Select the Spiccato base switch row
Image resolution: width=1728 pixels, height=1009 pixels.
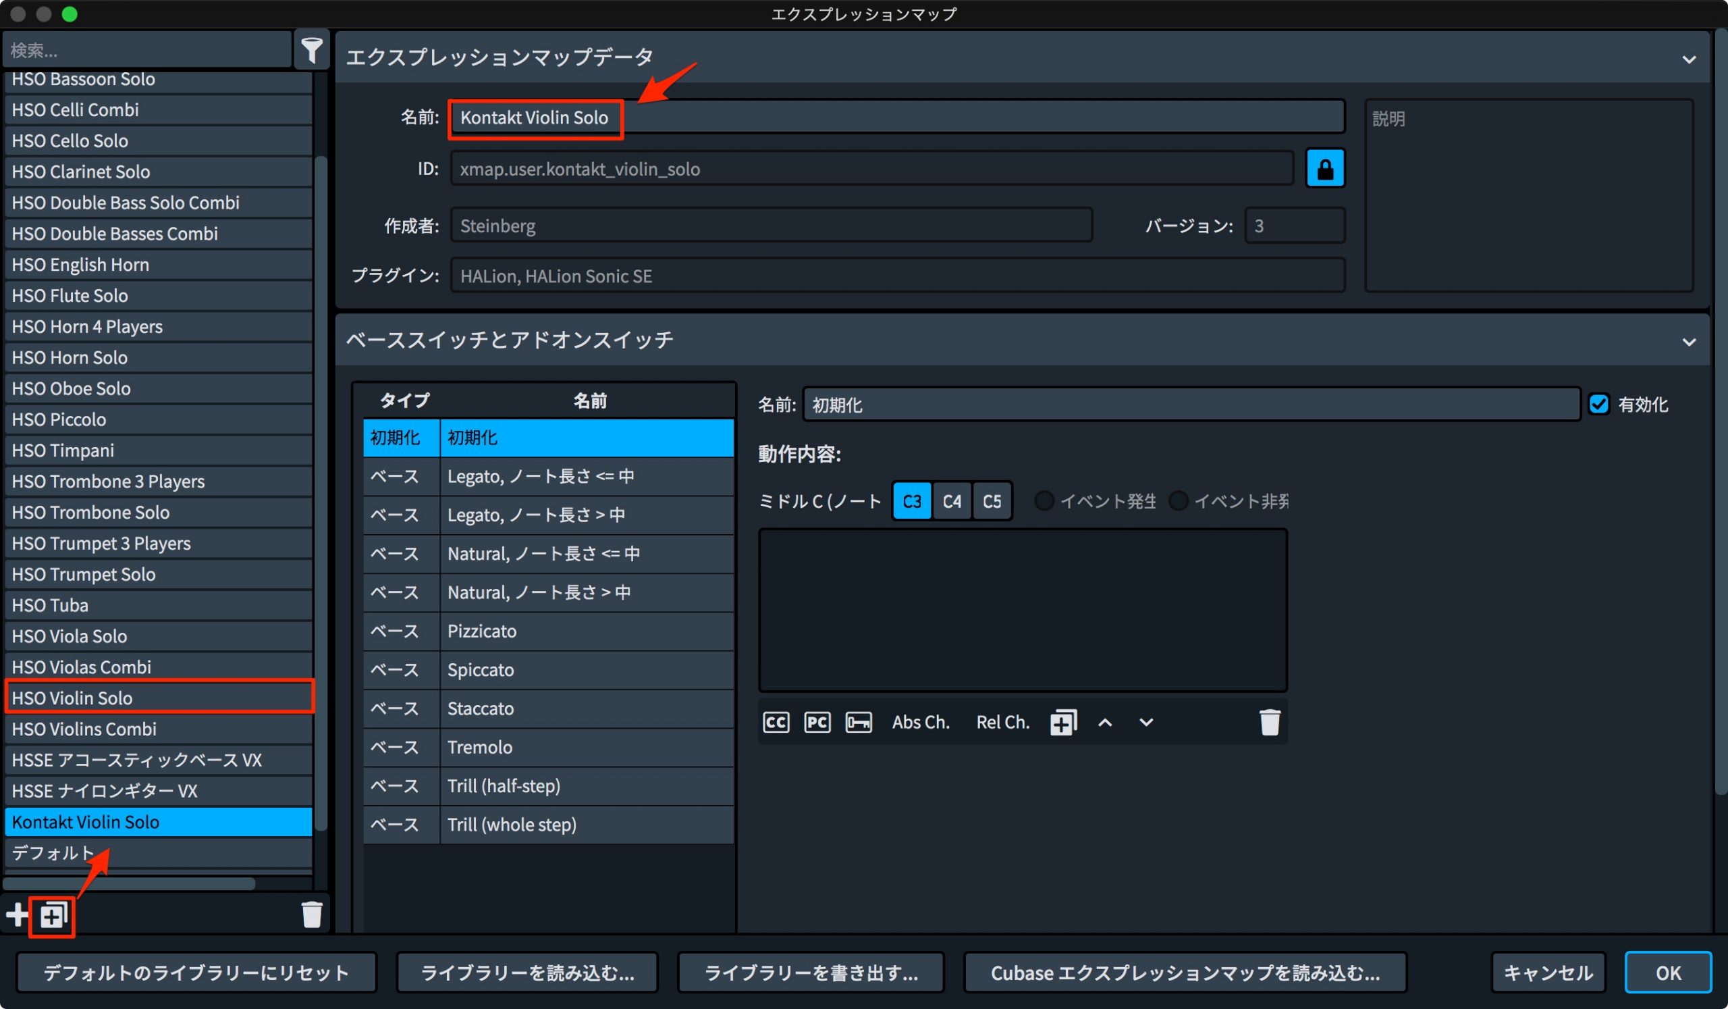tap(549, 669)
